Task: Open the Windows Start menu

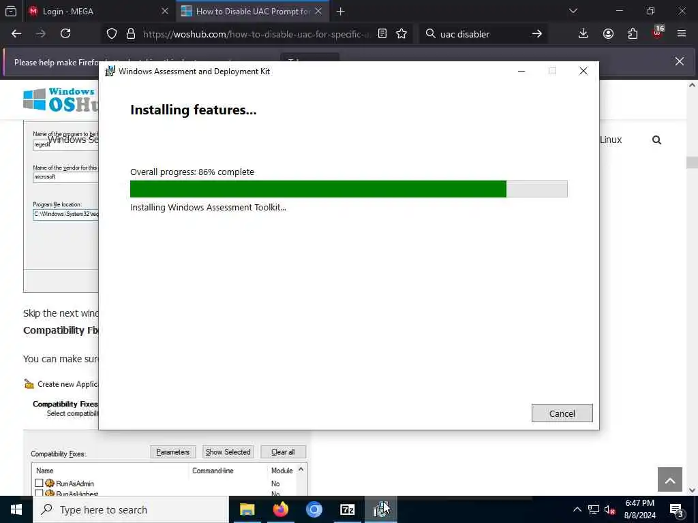Action: click(16, 509)
